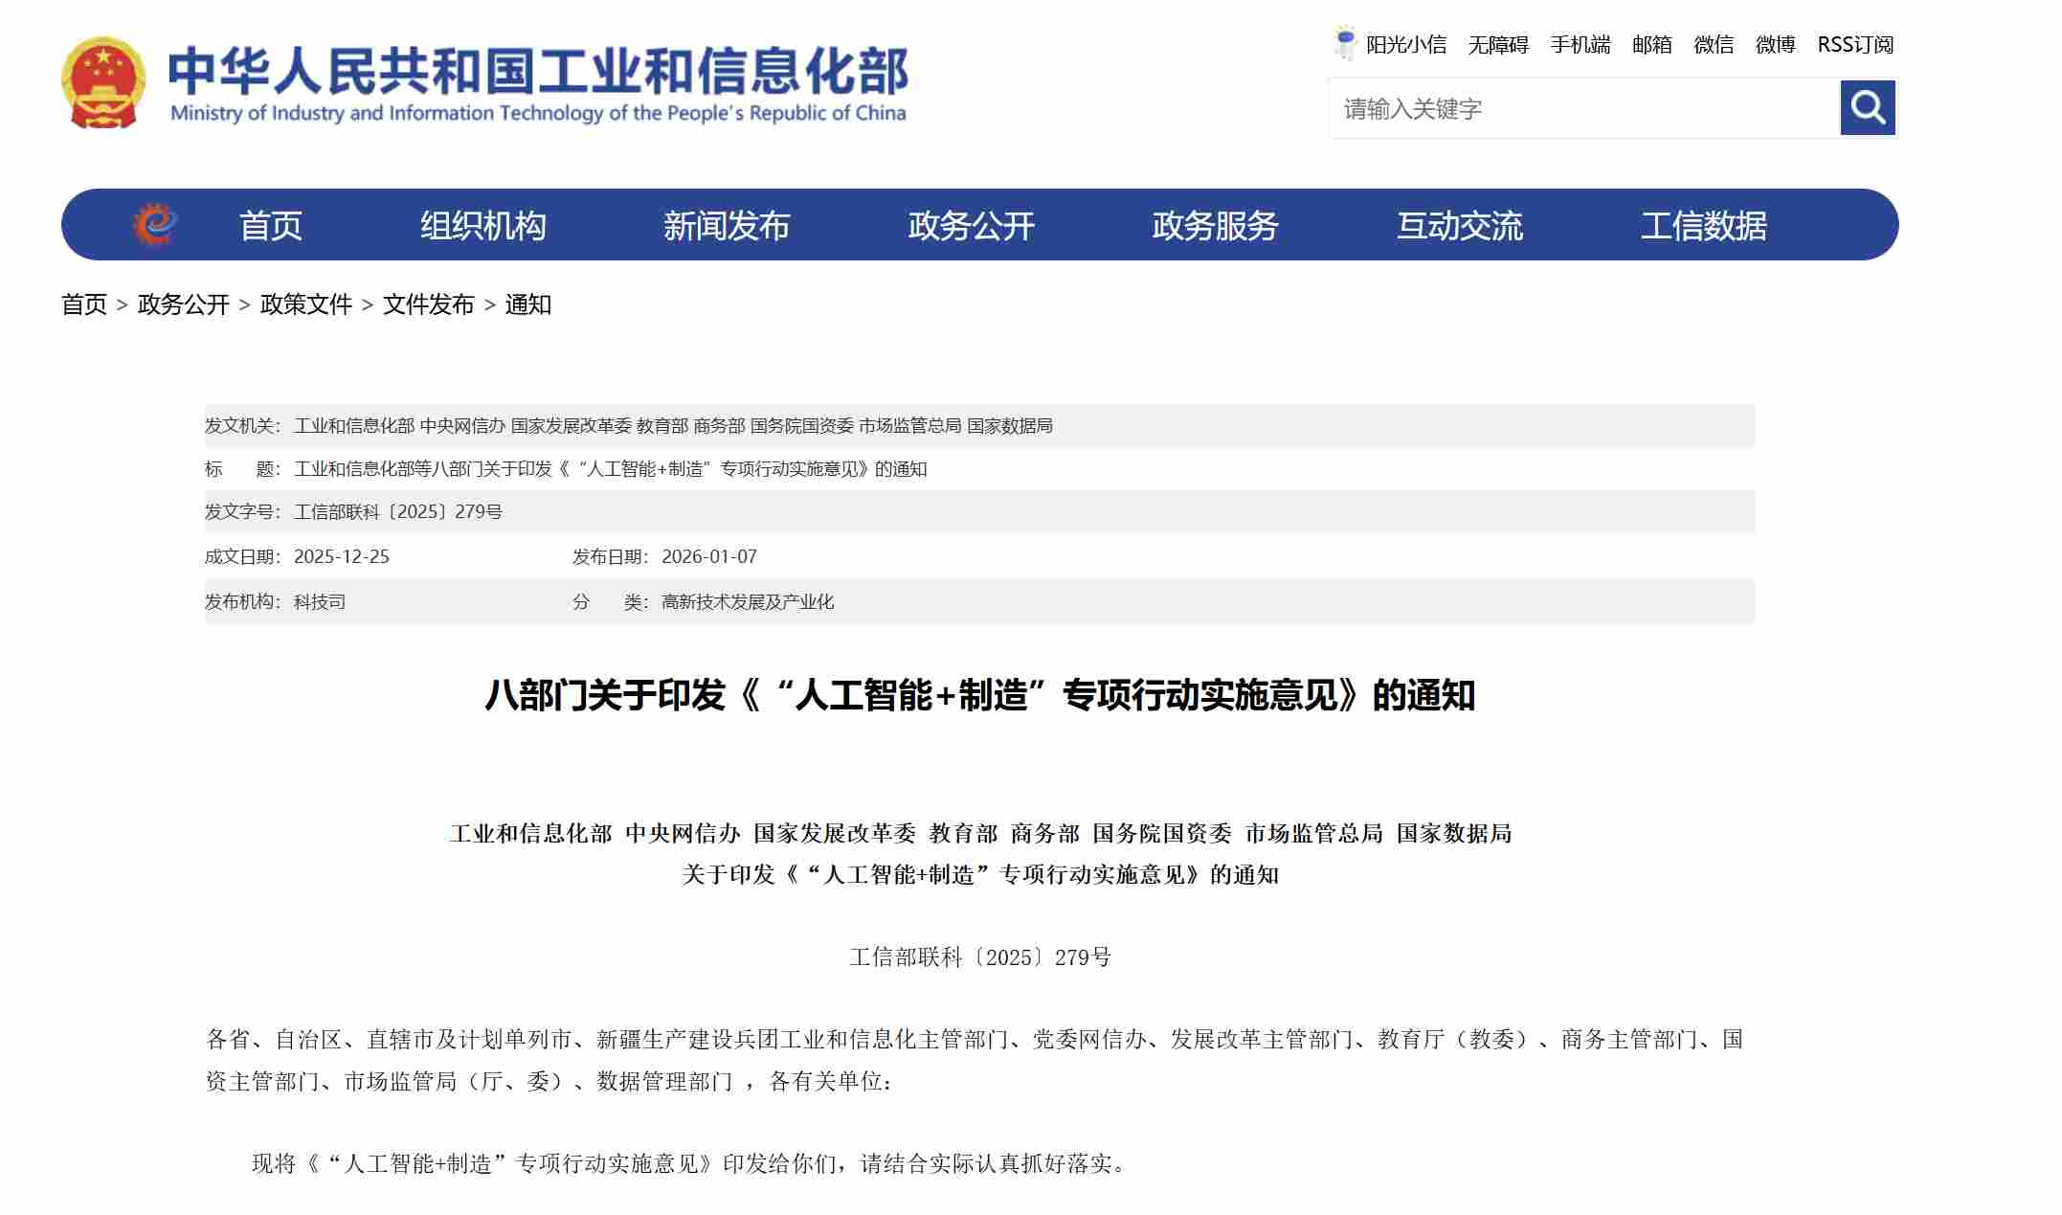Open 工信数据 navigation item
Viewport: 2062px width, 1215px height.
tap(1703, 226)
